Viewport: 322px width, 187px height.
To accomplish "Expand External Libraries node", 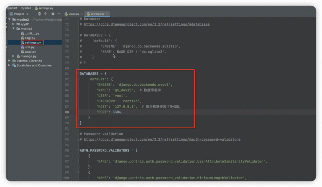I will [9, 61].
